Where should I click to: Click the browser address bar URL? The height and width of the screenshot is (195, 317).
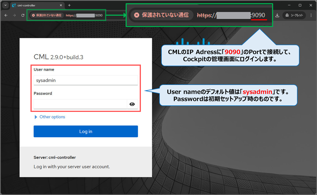(84, 15)
